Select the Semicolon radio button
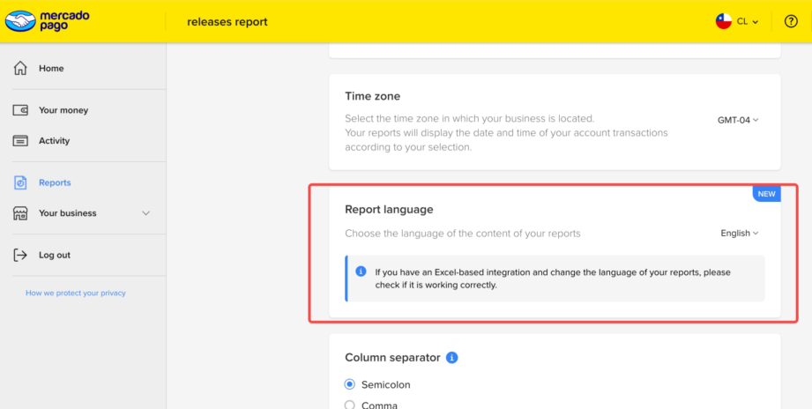 click(350, 384)
